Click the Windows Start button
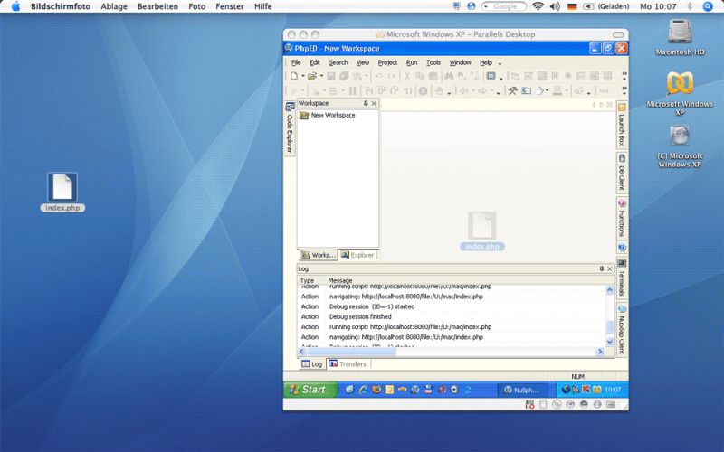 (x=310, y=390)
